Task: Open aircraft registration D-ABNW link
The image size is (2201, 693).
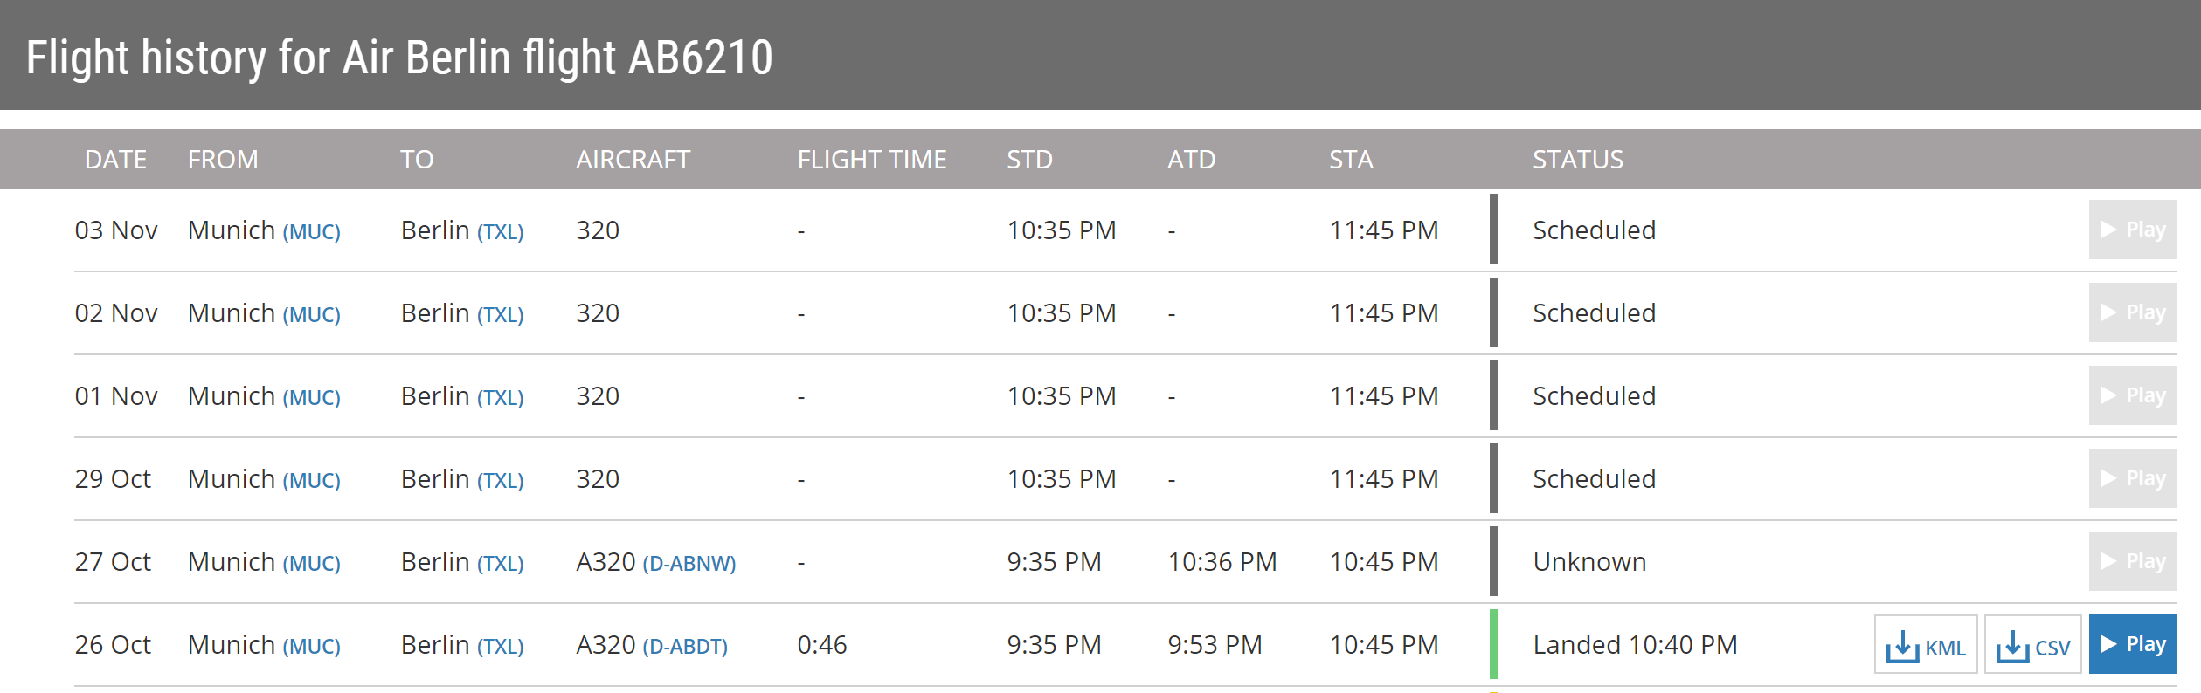Action: point(689,564)
